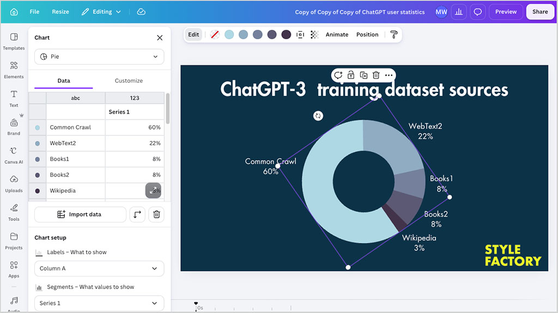Open Elements in the sidebar
The height and width of the screenshot is (313, 558).
(x=14, y=70)
